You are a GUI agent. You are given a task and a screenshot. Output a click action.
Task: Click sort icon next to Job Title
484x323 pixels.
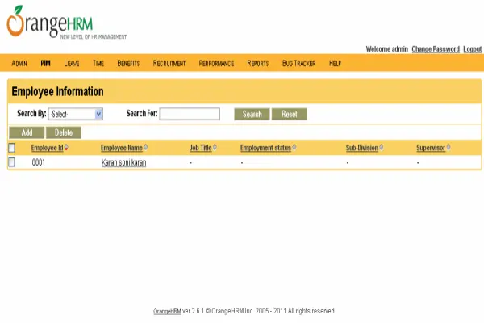[x=215, y=148]
